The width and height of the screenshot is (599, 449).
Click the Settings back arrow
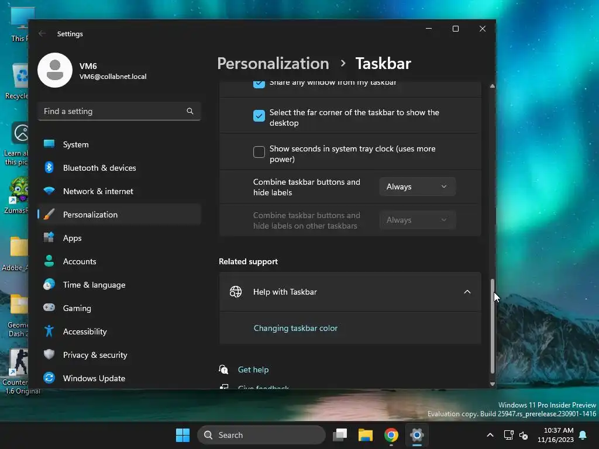click(42, 33)
